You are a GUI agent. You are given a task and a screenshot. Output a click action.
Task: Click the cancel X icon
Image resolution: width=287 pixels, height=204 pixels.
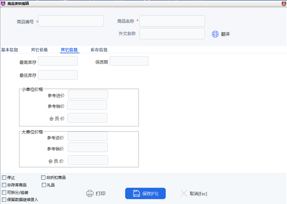tap(184, 194)
